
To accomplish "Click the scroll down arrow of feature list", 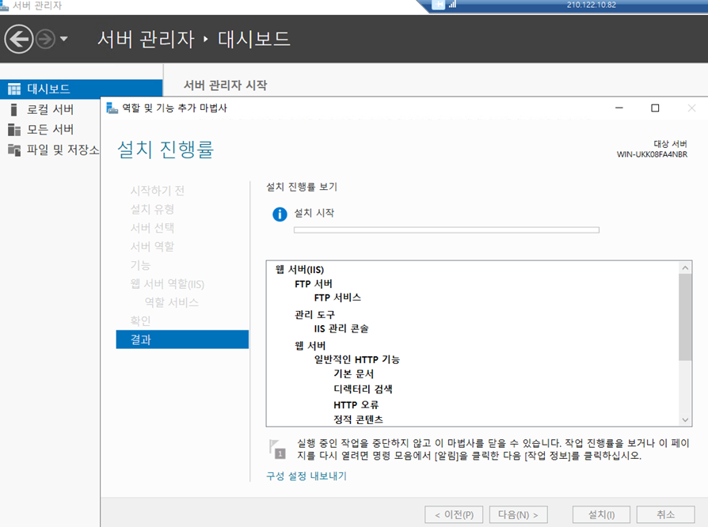I will pyautogui.click(x=686, y=419).
